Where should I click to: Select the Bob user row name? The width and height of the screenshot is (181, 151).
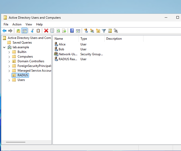[x=61, y=49]
